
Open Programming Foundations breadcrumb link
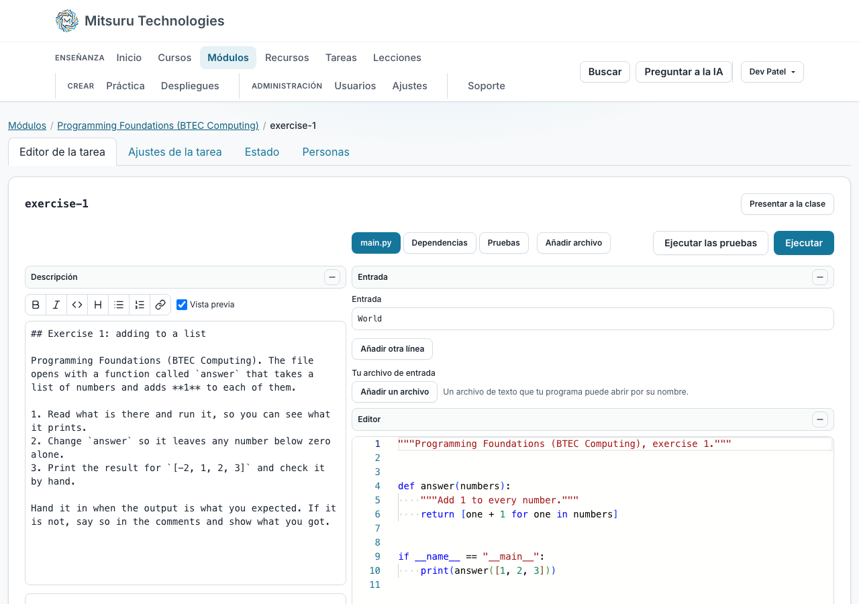click(x=158, y=125)
